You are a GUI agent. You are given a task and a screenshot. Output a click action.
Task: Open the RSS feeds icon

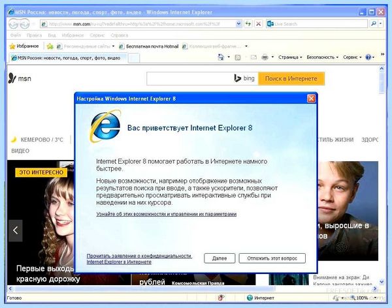pos(238,57)
